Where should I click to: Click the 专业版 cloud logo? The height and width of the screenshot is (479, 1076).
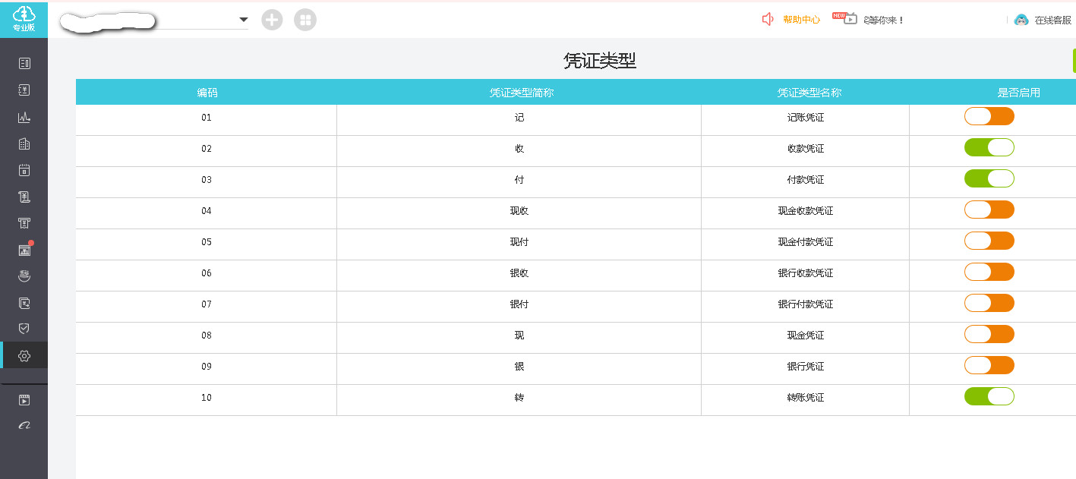tap(24, 19)
